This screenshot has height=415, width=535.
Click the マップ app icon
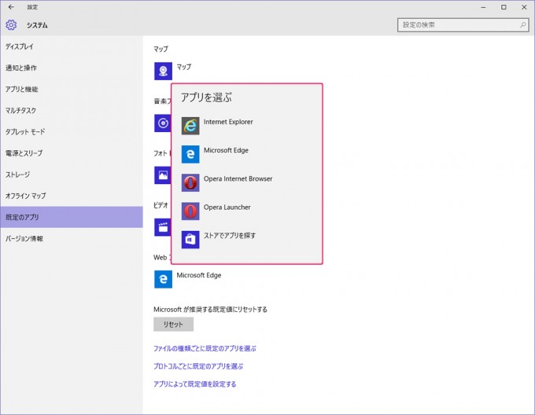click(x=163, y=71)
